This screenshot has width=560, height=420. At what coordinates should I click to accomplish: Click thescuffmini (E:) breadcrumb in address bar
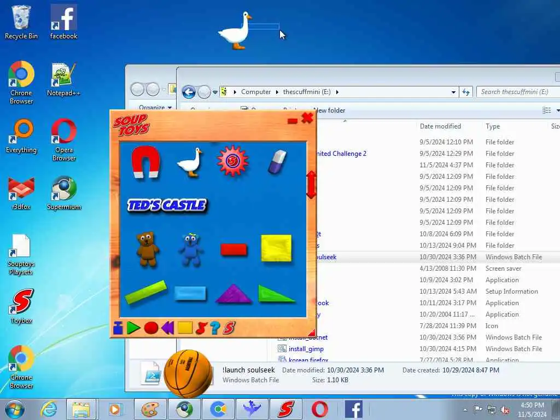coord(306,92)
